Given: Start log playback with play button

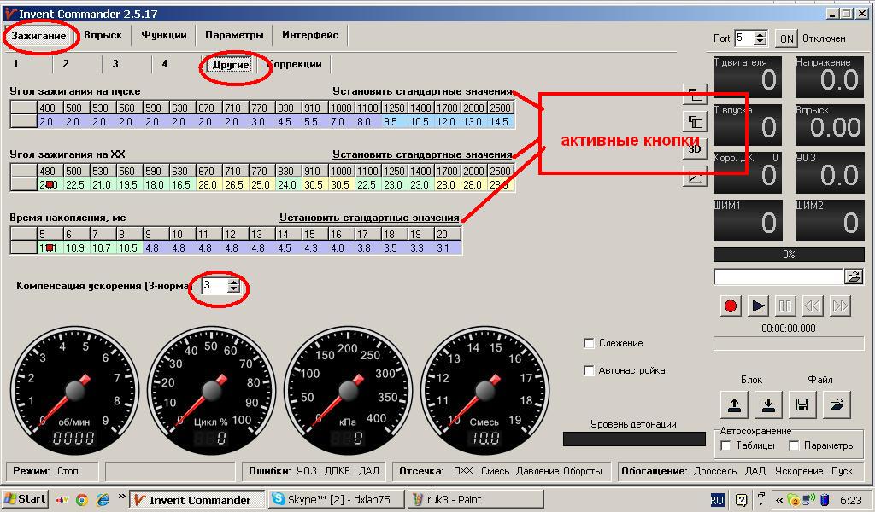Looking at the screenshot, I should (758, 305).
